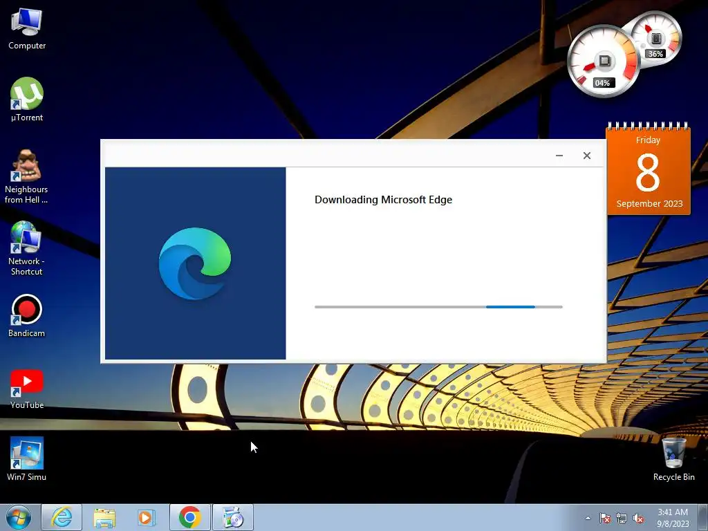Viewport: 708px width, 531px height.
Task: Switch to Google Chrome in the taskbar
Action: 189,517
